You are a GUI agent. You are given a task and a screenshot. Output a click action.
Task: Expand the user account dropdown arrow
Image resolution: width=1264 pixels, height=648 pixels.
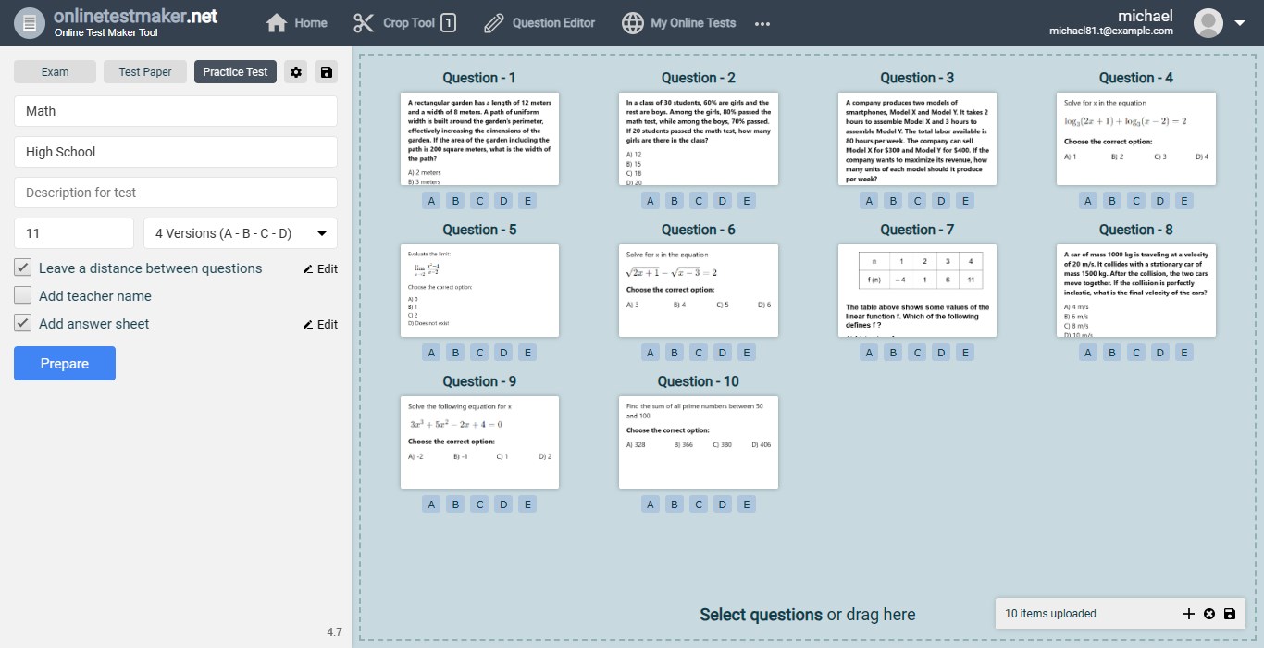(1240, 23)
